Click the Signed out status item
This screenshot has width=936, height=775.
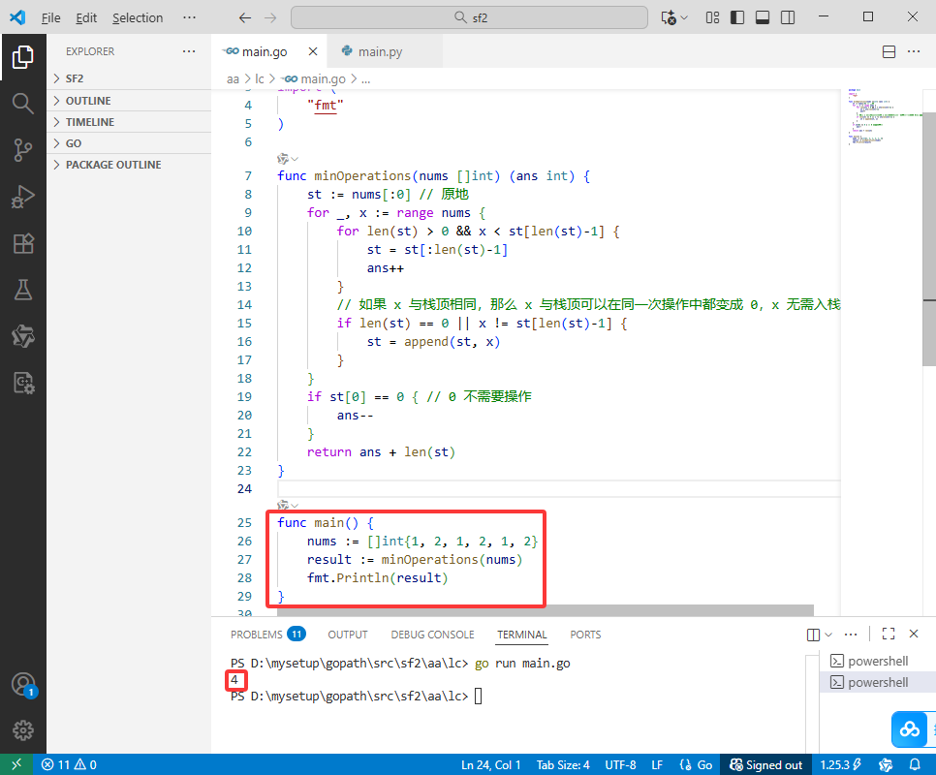point(765,765)
